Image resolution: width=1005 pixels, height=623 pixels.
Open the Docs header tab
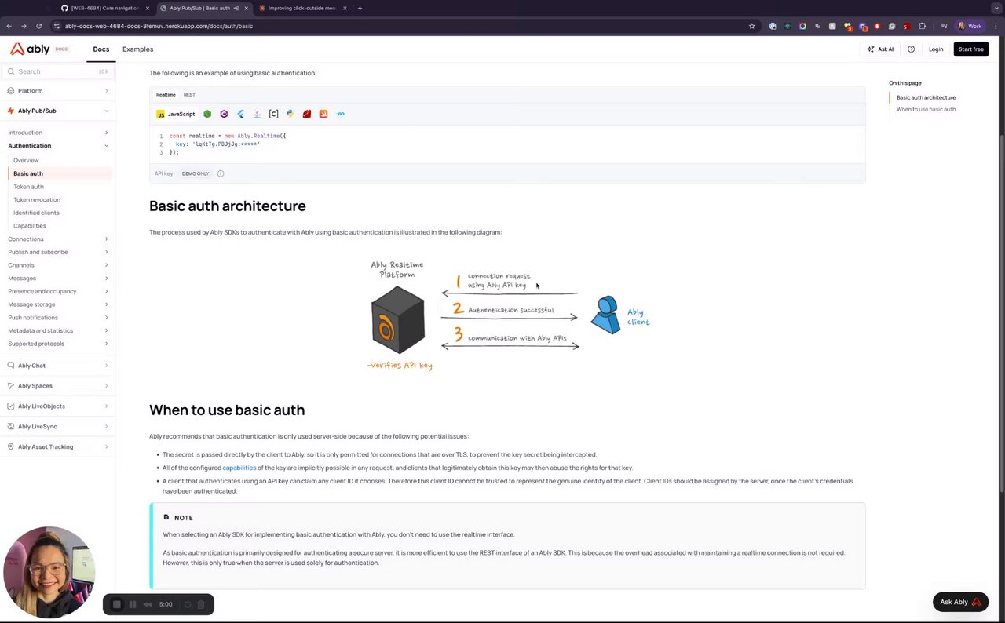(x=101, y=49)
